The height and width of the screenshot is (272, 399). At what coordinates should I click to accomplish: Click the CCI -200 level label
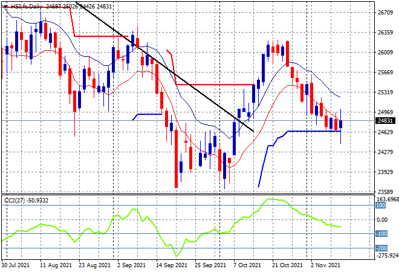click(x=381, y=248)
